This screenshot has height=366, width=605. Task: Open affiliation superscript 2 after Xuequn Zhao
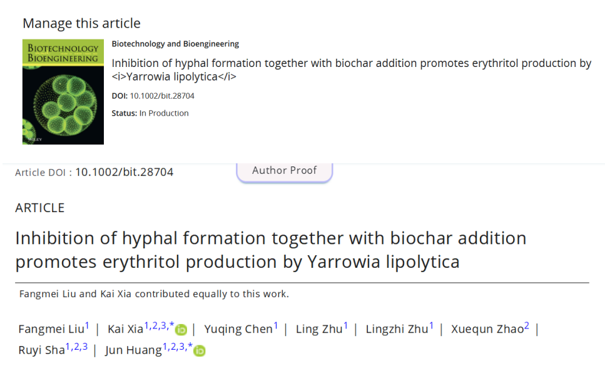point(527,326)
